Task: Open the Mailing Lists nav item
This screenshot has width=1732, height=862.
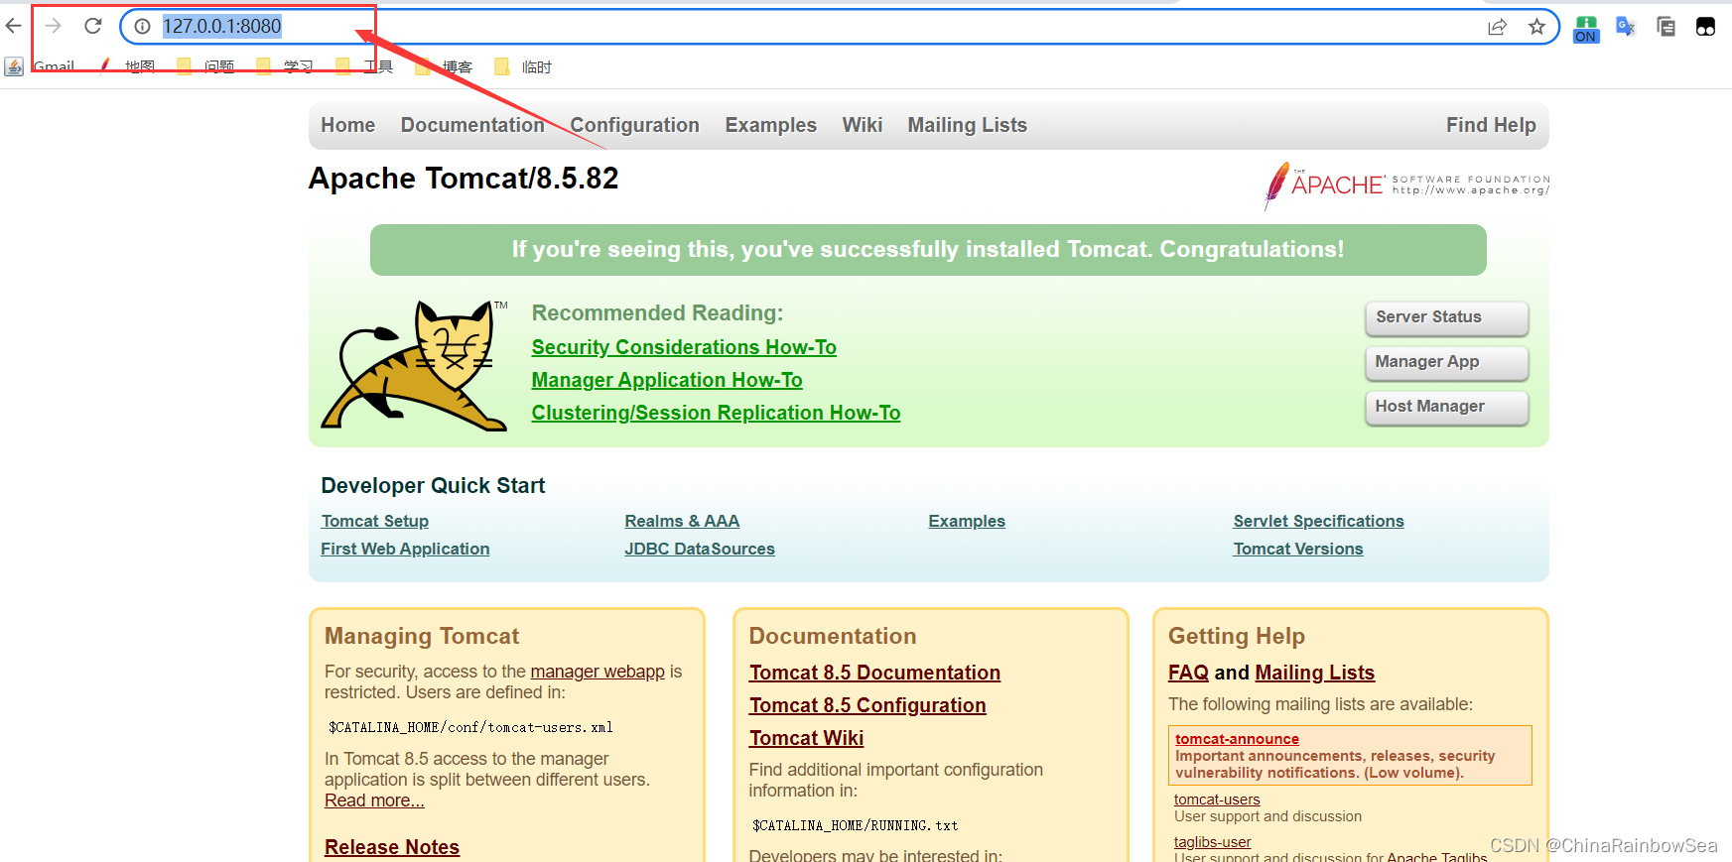Action: click(x=967, y=125)
